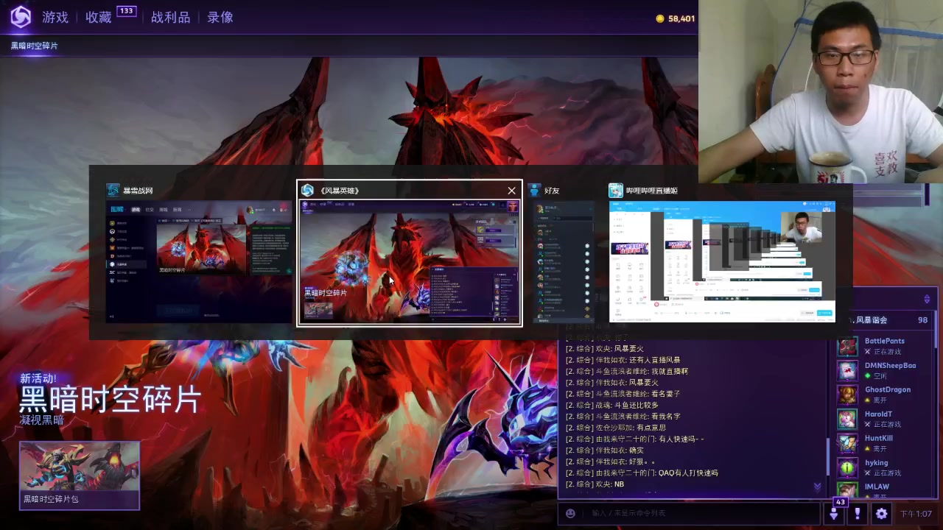
Task: Select player name BattlePants
Action: (884, 341)
